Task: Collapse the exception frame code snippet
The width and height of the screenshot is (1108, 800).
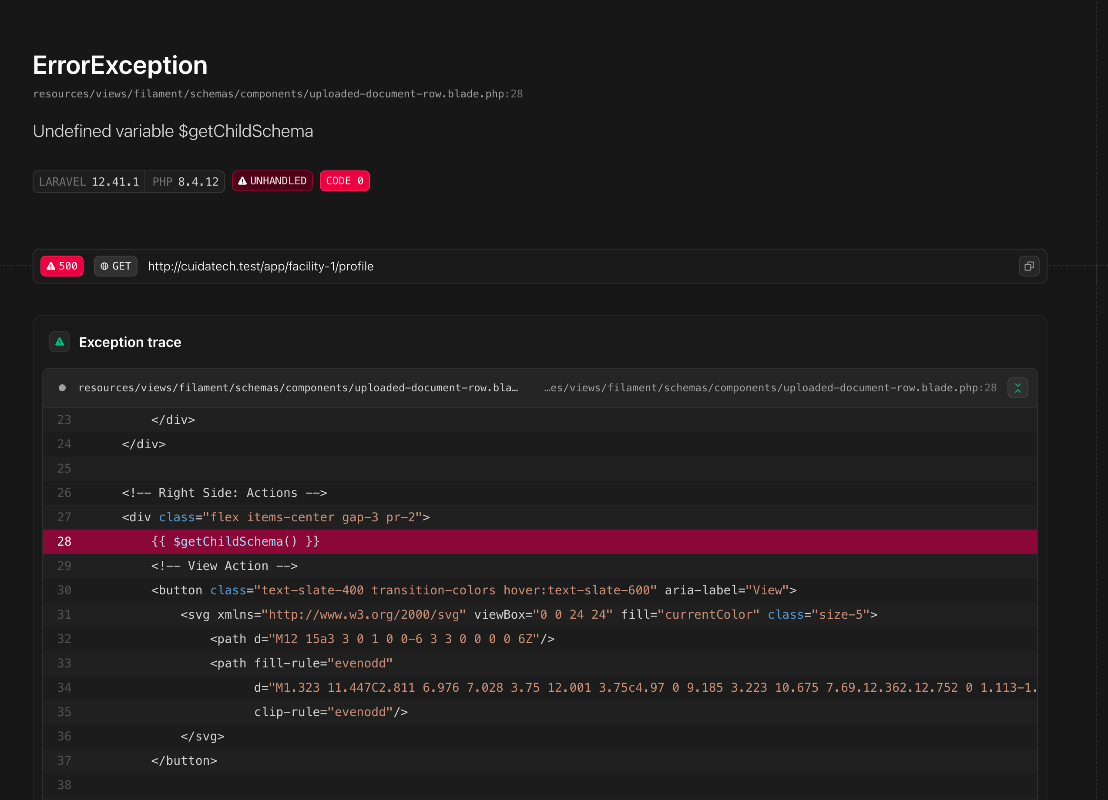Action: (x=1017, y=388)
